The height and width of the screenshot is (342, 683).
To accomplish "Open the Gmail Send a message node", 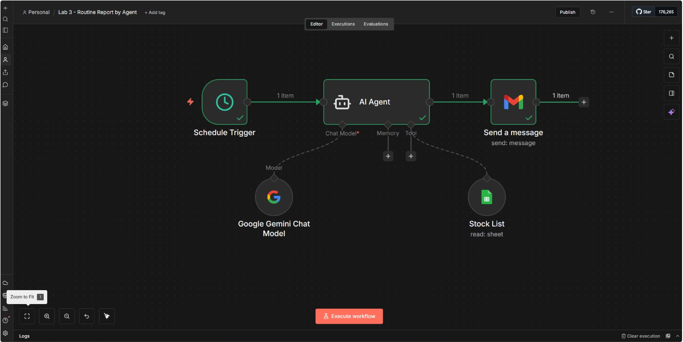I will click(513, 102).
